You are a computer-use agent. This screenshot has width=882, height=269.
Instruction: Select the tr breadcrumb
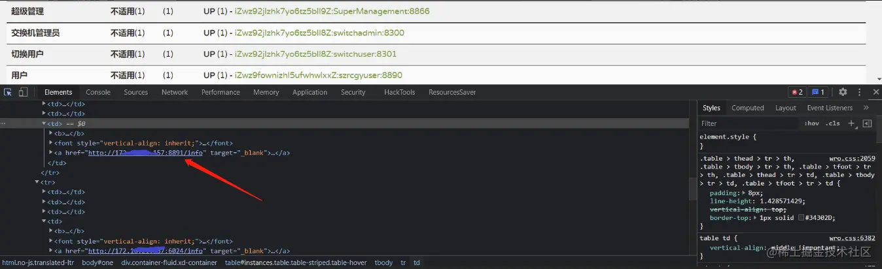pos(403,262)
